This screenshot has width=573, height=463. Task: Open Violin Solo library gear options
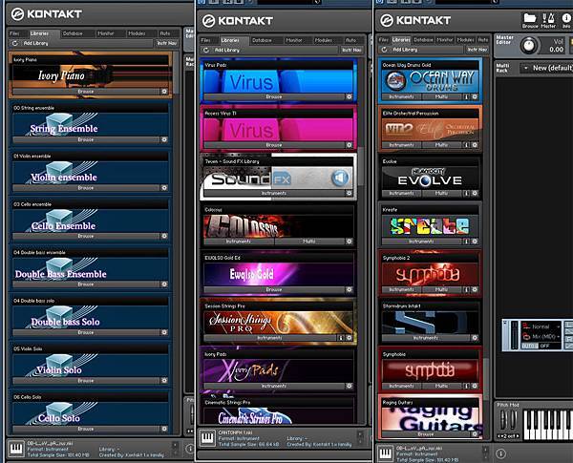164,381
